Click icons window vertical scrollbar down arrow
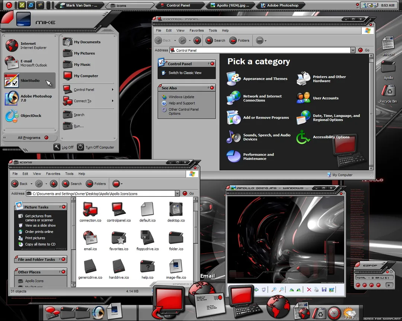This screenshot has width=402, height=321. 73,285
